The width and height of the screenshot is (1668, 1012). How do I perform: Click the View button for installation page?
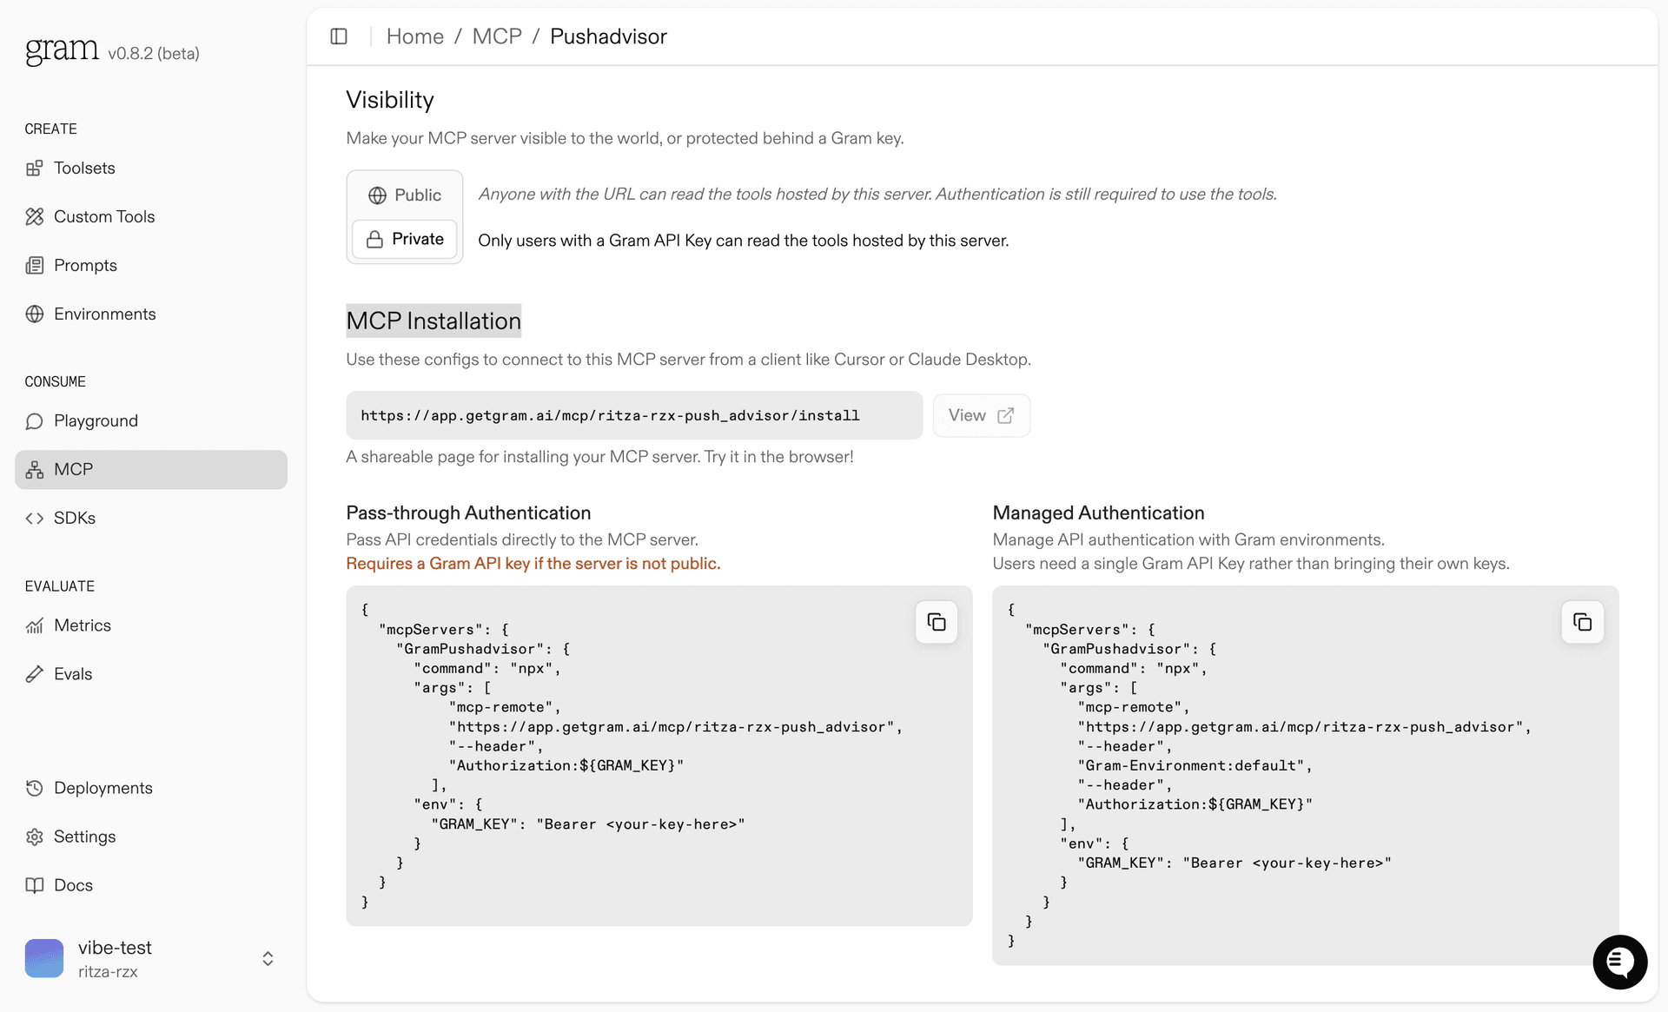pos(981,415)
